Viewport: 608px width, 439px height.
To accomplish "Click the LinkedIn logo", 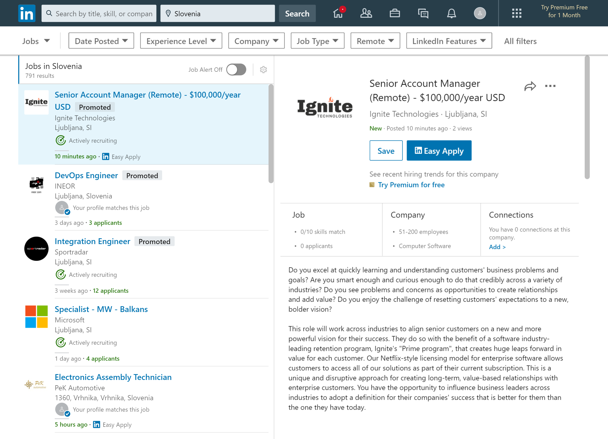I will point(27,13).
